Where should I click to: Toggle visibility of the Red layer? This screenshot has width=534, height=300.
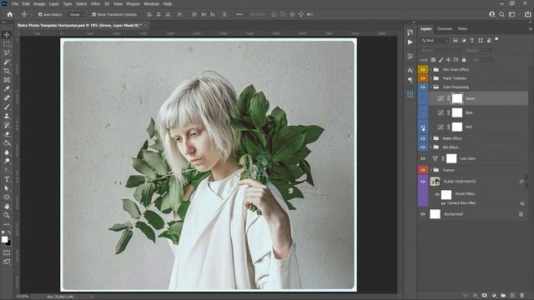pos(423,127)
